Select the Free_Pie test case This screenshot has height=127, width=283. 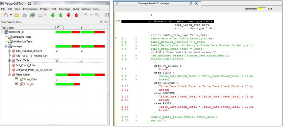coord(29,84)
